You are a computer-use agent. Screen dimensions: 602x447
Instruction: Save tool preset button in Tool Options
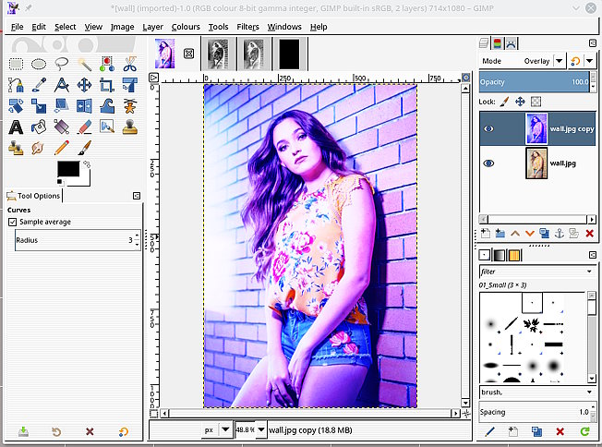[x=23, y=432]
